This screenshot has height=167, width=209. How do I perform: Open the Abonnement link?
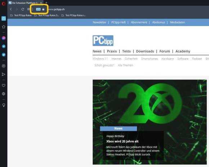pos(139,22)
